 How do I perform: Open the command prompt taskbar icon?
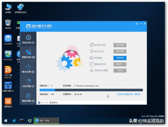(22, 121)
